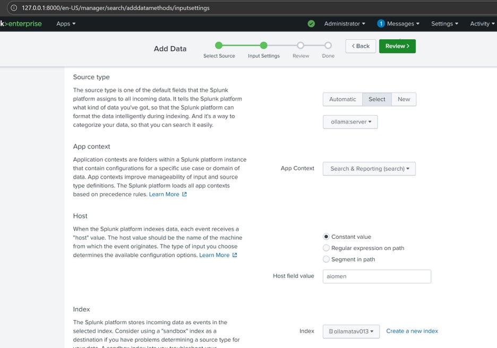Click the blue Messages count badge
497x348 pixels.
381,23
